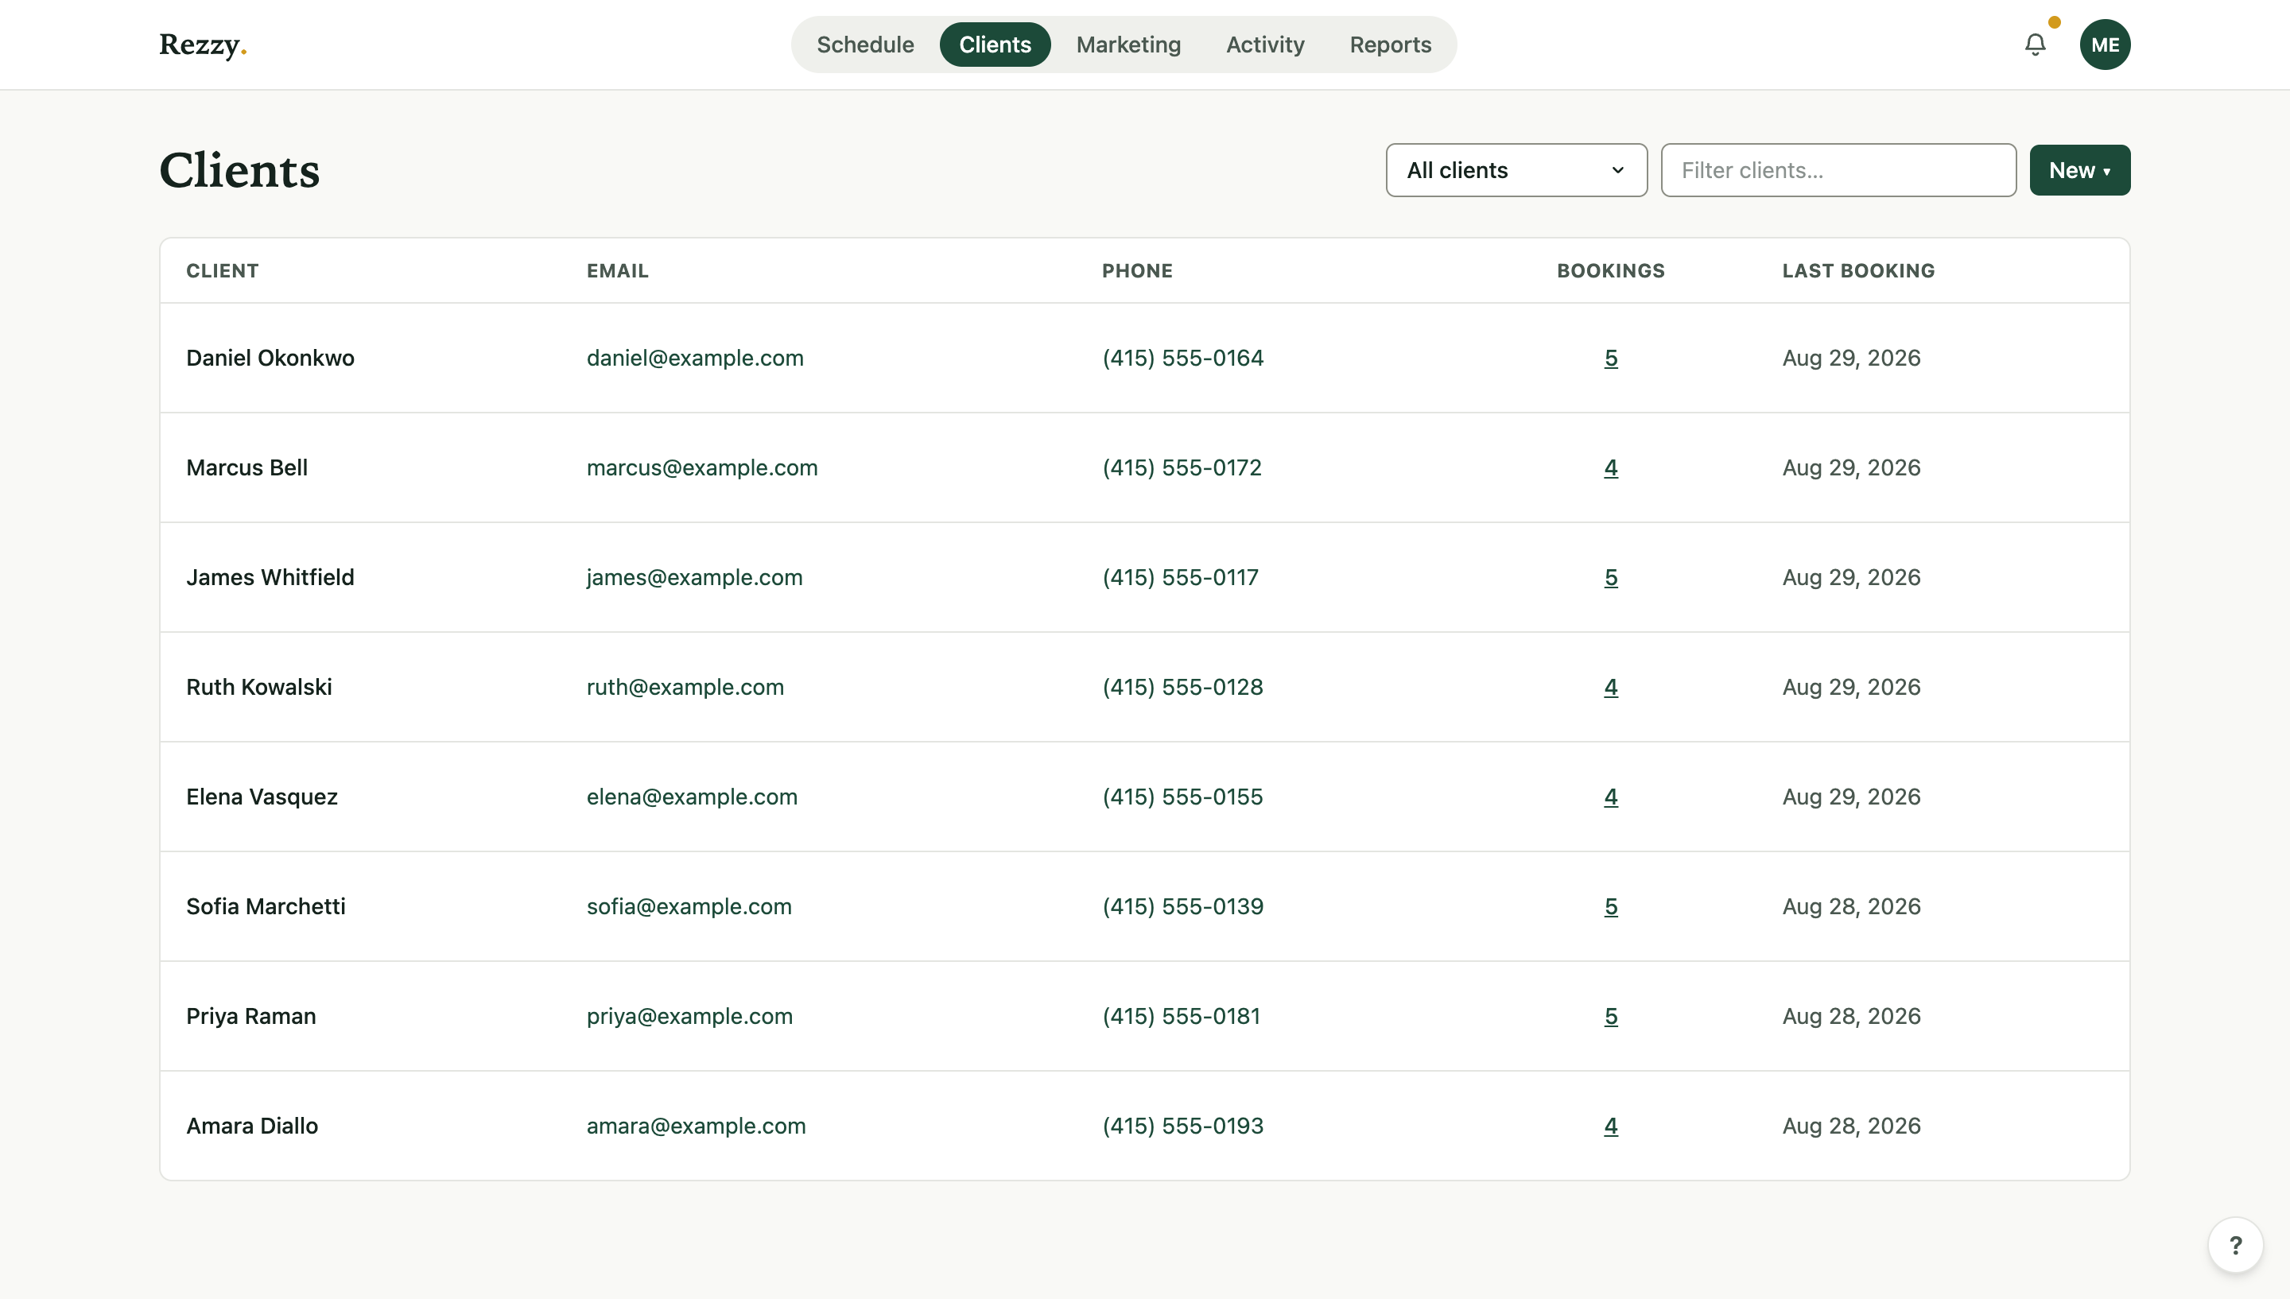Click elena@example.com email link
Viewport: 2290px width, 1299px height.
tap(691, 797)
